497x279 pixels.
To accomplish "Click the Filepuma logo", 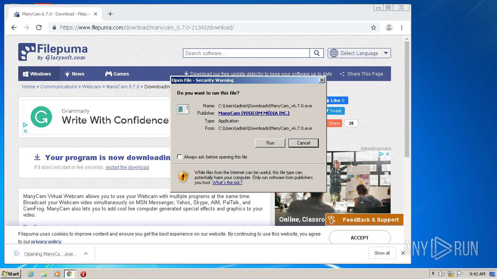I will (x=53, y=52).
